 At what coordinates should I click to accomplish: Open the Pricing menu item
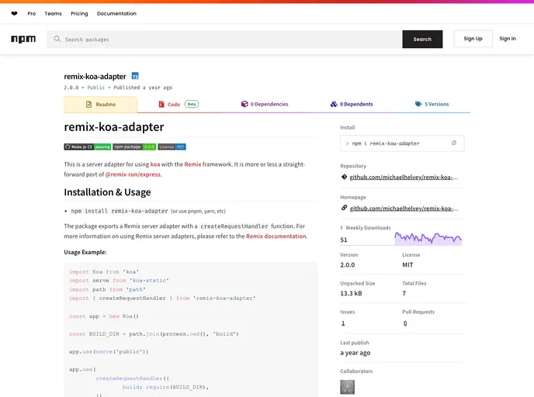click(79, 14)
